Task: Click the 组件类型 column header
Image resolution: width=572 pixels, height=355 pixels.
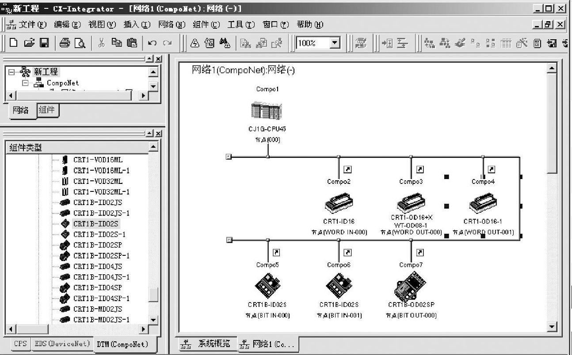Action: pyautogui.click(x=77, y=147)
